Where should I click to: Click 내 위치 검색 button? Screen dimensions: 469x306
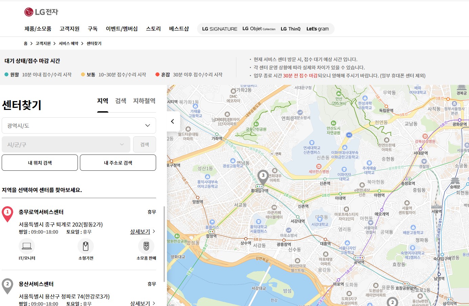point(40,163)
